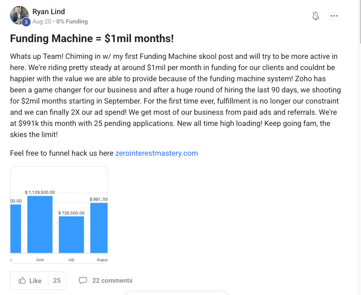The width and height of the screenshot is (361, 295).
Task: Click the Aug 20 post date
Action: (x=42, y=22)
